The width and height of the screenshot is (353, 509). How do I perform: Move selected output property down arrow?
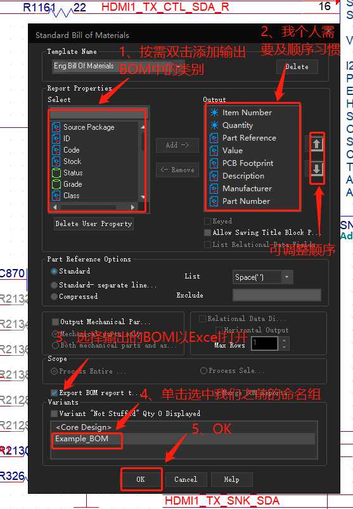click(317, 169)
